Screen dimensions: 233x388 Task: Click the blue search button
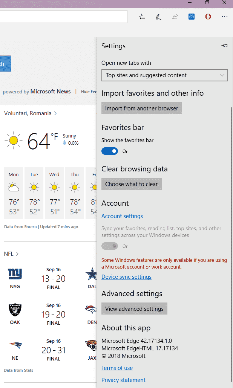[x=5, y=64]
